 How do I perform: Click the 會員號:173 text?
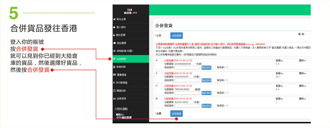130,13
